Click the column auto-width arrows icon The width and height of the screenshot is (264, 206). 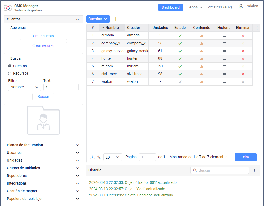92,157
